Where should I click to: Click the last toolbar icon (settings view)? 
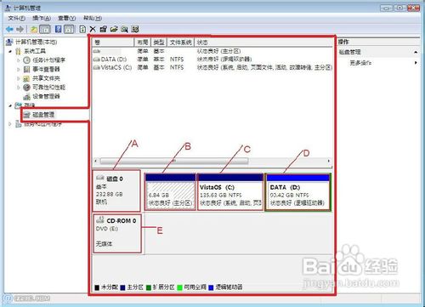pos(135,29)
